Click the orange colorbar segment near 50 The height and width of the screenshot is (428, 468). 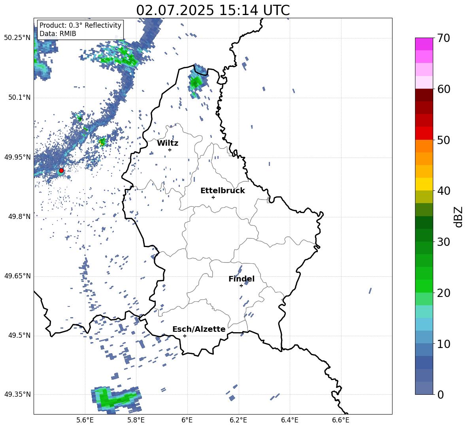pyautogui.click(x=424, y=146)
